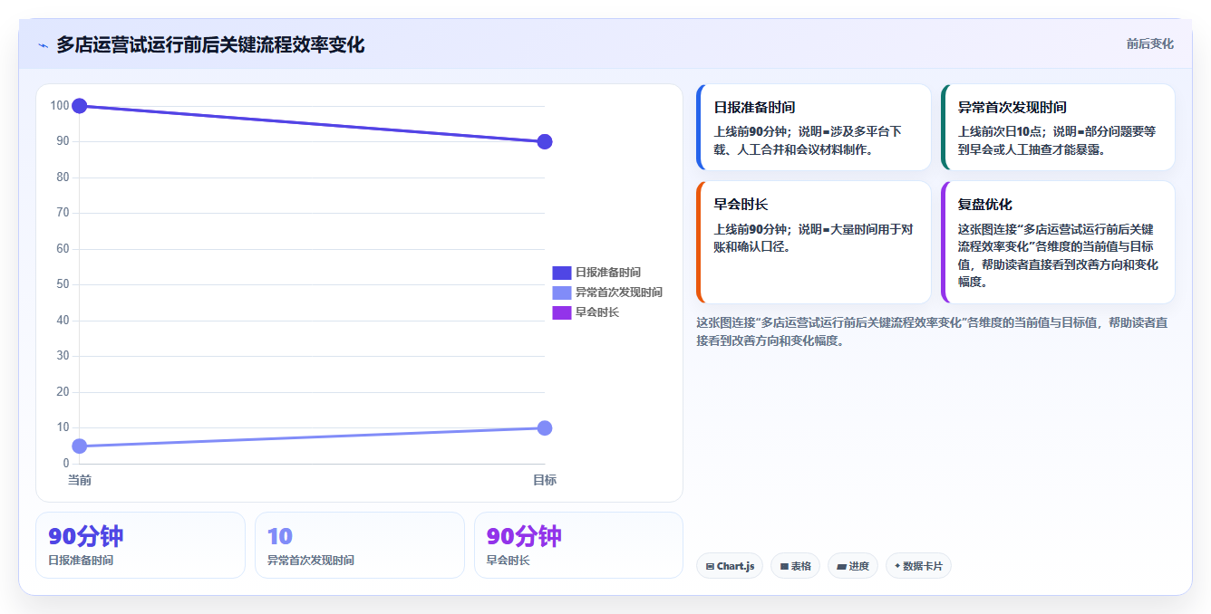Open the 异常首次发现时间 description card
Viewport: 1211px width, 614px height.
(x=1058, y=128)
